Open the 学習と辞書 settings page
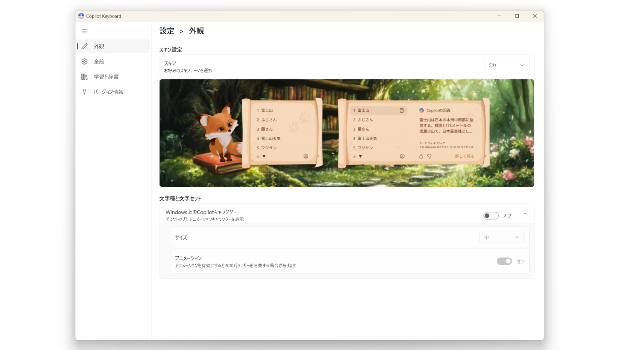Screen dimensions: 622x350 (x=106, y=76)
